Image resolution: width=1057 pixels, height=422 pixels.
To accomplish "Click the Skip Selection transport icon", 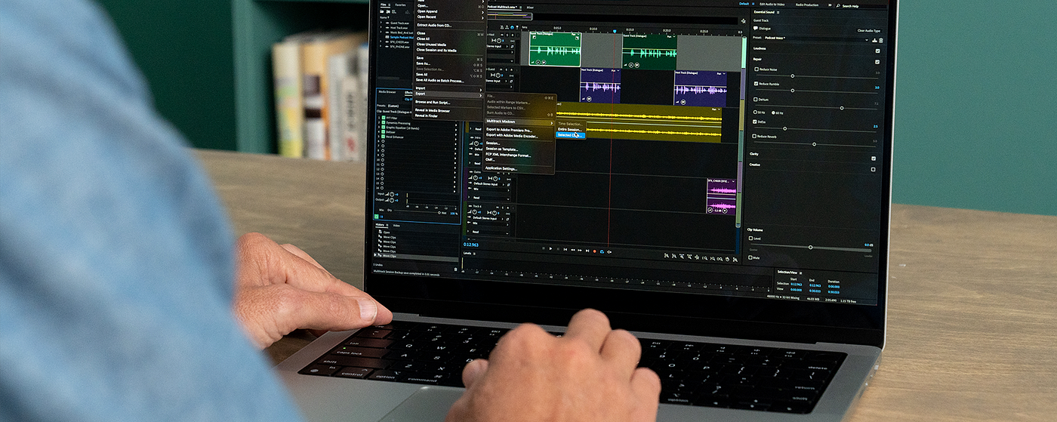I will (x=609, y=251).
